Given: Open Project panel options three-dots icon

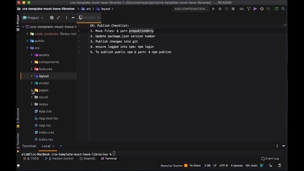Looking at the screenshot, I should click(x=66, y=18).
